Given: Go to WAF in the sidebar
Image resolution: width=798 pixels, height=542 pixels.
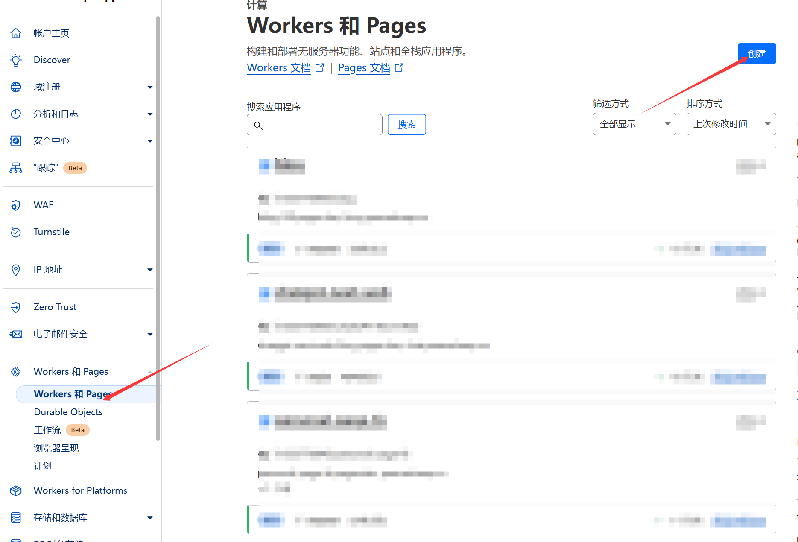Looking at the screenshot, I should [44, 205].
